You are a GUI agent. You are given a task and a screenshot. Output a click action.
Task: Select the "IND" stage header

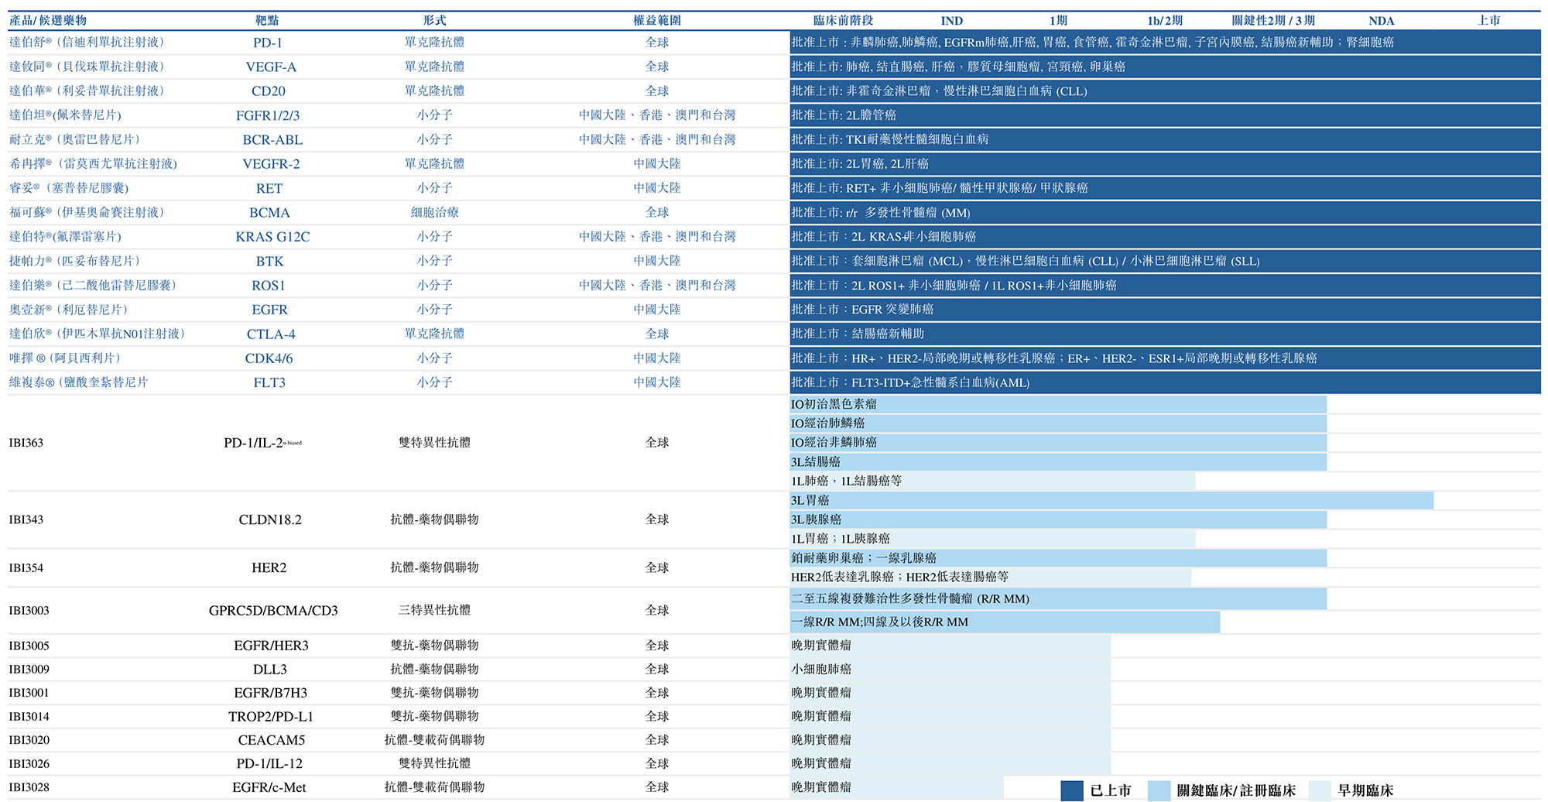(x=952, y=21)
